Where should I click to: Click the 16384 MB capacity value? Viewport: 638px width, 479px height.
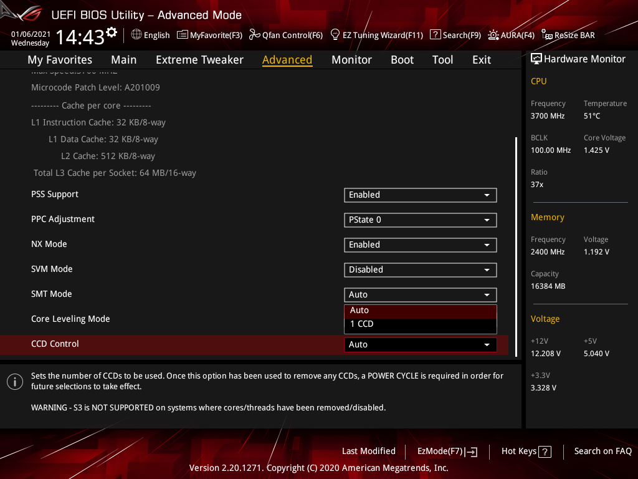pyautogui.click(x=548, y=286)
